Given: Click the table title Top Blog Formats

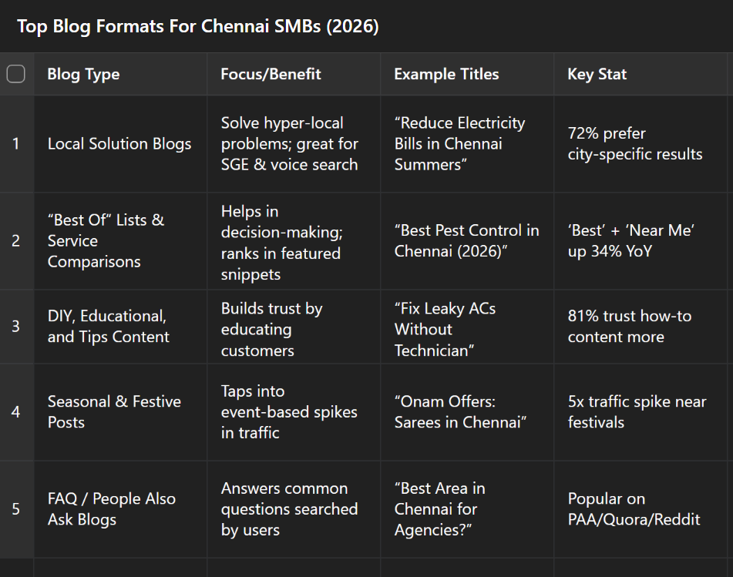Looking at the screenshot, I should pos(198,26).
